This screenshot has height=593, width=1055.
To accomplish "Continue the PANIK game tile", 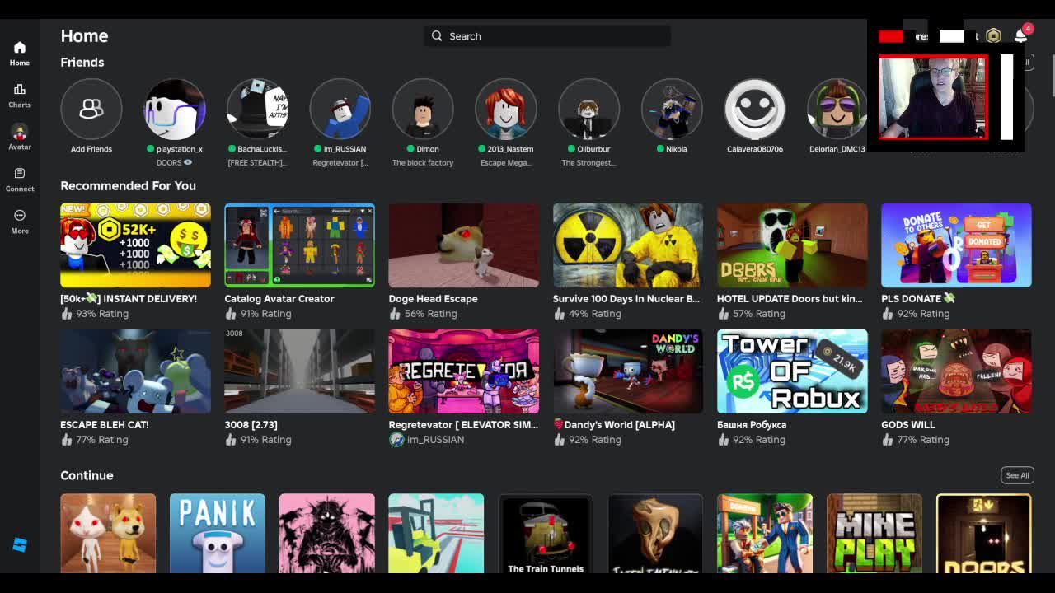I will (218, 534).
